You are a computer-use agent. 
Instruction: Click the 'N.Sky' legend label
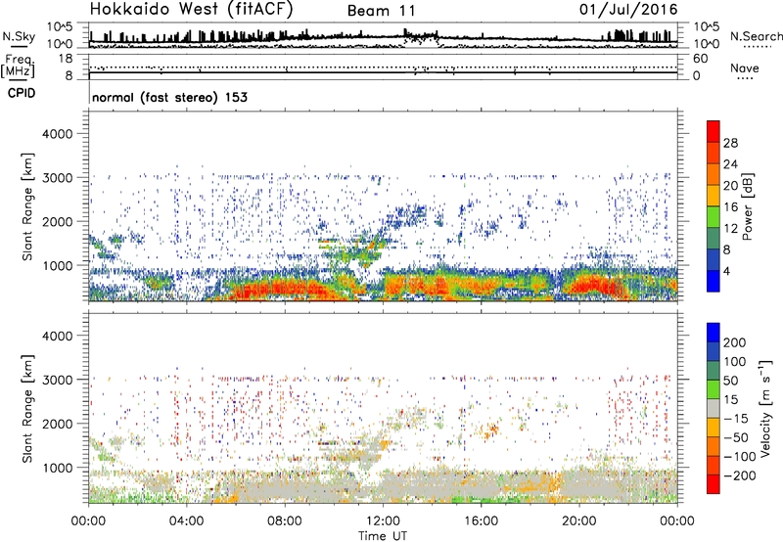click(x=19, y=36)
